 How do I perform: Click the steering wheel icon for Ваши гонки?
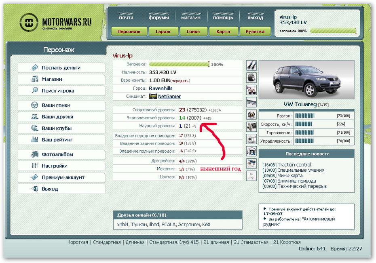click(x=35, y=105)
